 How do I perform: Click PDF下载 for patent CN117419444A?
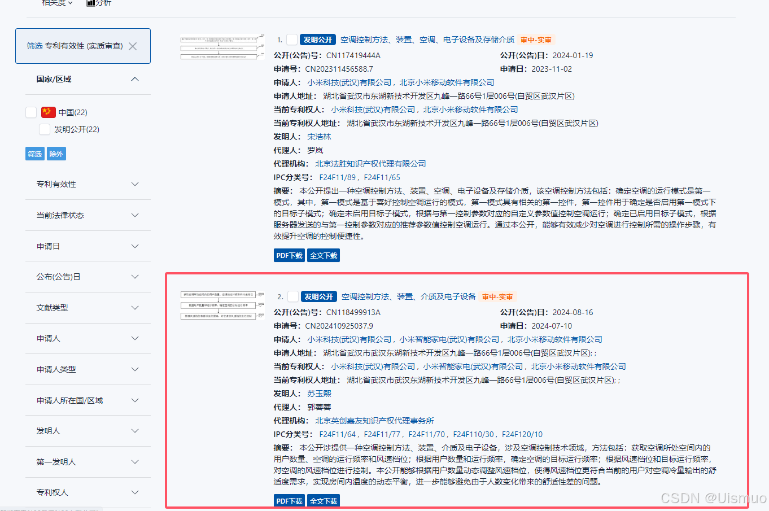[x=289, y=255]
